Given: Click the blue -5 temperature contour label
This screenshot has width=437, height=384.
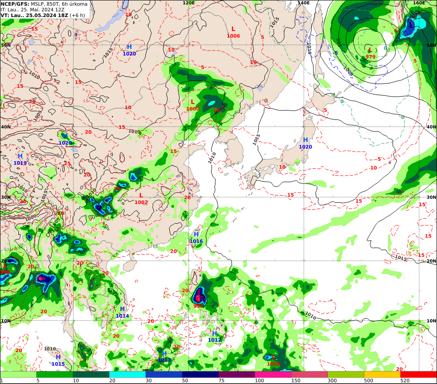Looking at the screenshot, I should pyautogui.click(x=336, y=53).
